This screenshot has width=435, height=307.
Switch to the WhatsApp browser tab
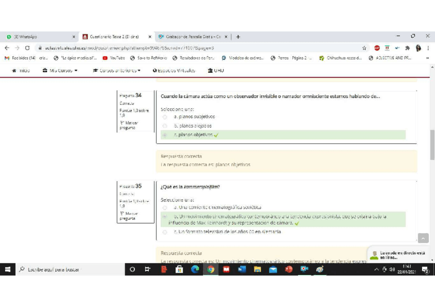pos(38,37)
